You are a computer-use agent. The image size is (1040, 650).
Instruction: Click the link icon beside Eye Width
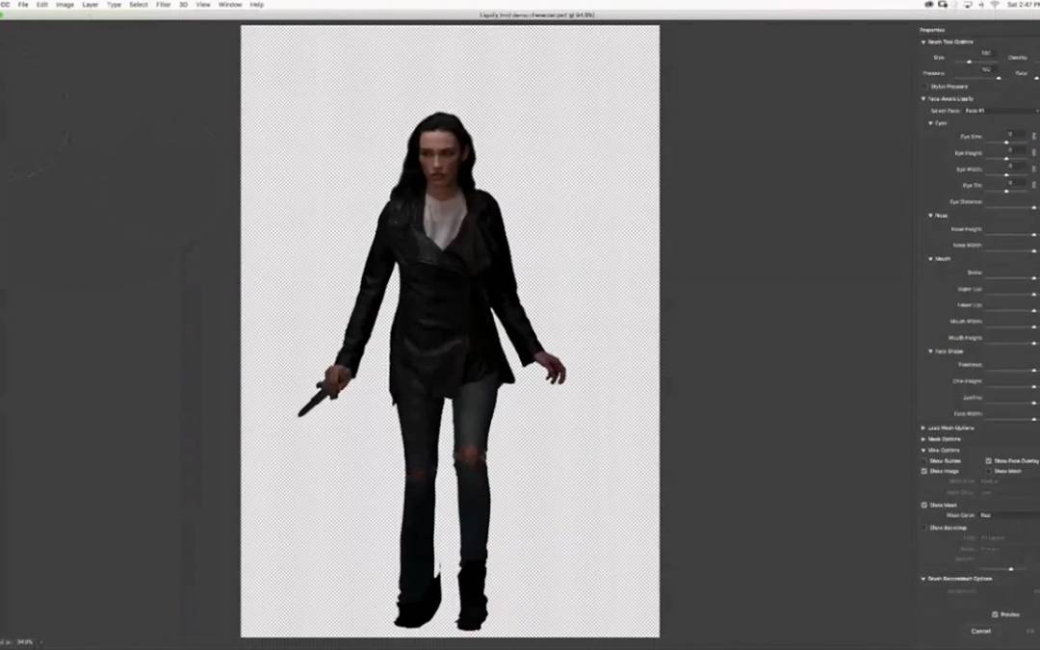click(x=1034, y=169)
